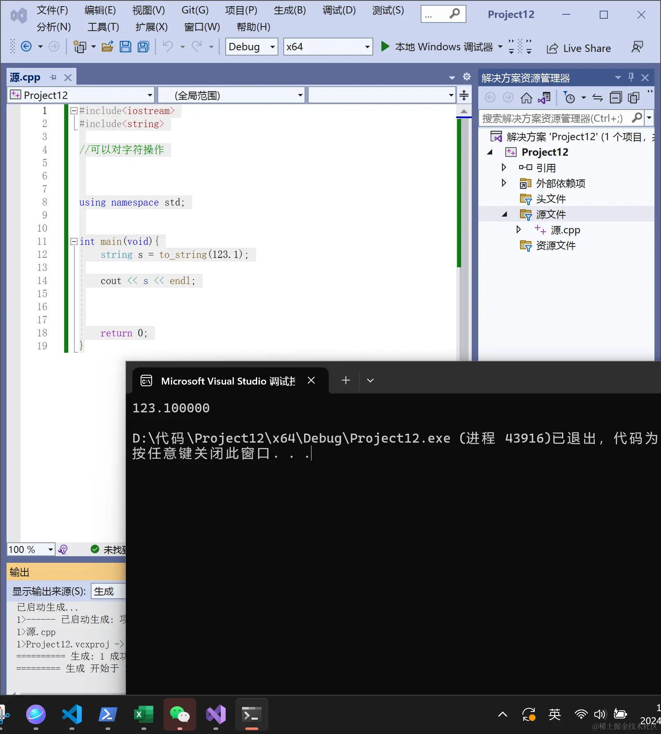Open the 全局范围 scope dropdown
This screenshot has width=661, height=734.
(x=231, y=95)
